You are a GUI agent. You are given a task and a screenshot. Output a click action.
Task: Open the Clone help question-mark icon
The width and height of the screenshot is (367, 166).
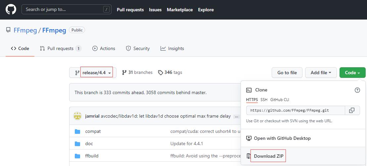coord(357,90)
